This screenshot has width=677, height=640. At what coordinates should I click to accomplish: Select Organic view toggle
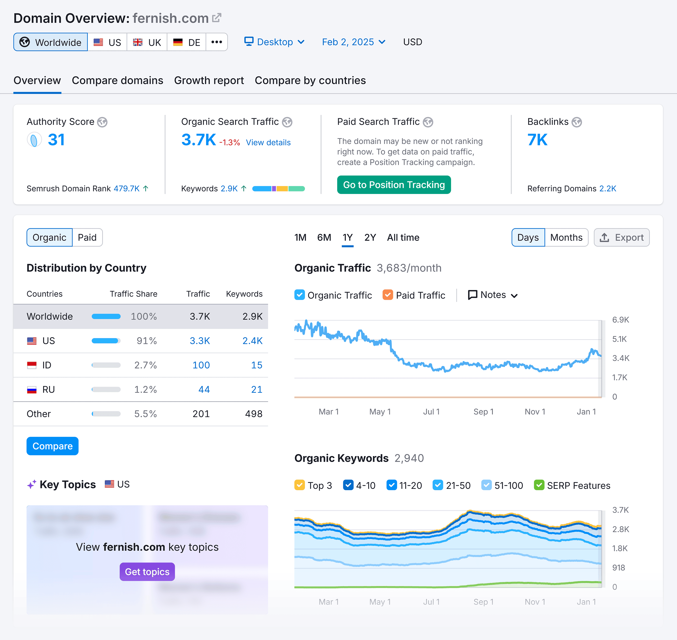(x=50, y=238)
